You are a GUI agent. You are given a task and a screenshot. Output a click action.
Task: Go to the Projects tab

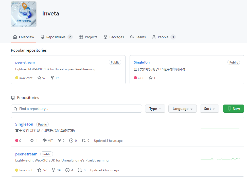coord(88,37)
